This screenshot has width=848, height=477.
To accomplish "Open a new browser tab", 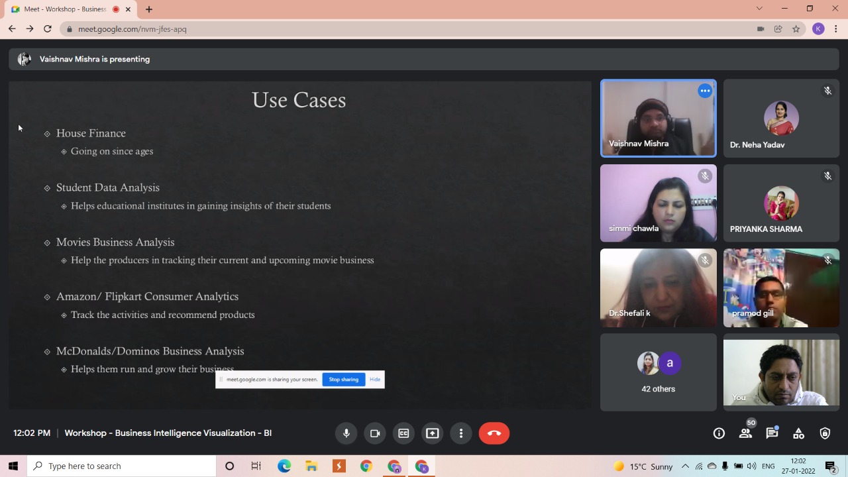I will tap(149, 9).
